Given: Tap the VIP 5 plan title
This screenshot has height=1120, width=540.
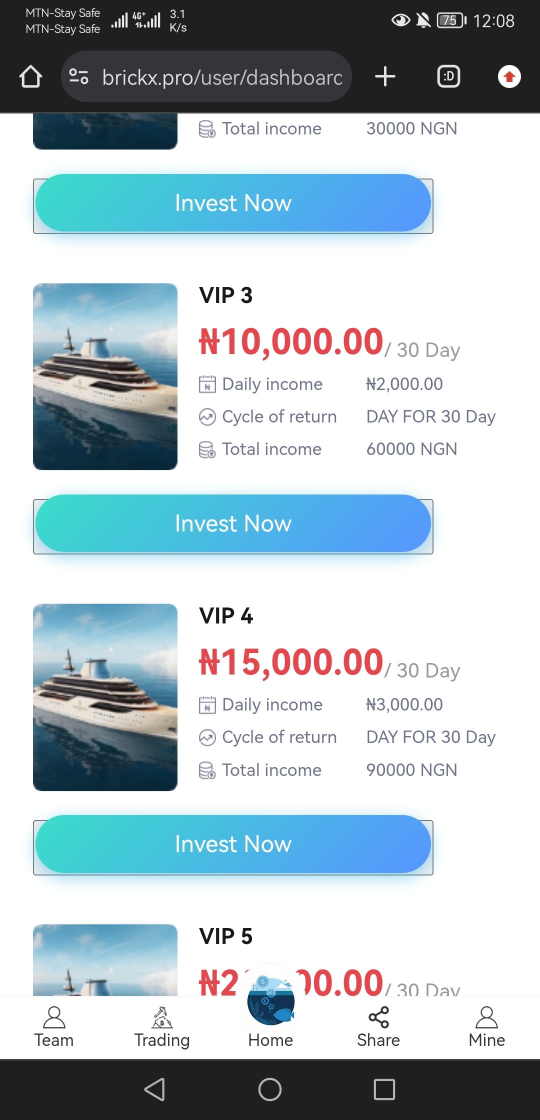Looking at the screenshot, I should point(225,936).
